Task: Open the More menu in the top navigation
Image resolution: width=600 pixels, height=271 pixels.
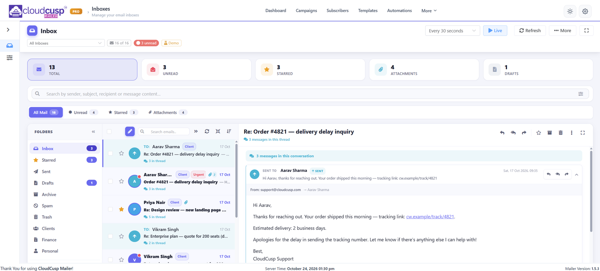Action: (429, 11)
